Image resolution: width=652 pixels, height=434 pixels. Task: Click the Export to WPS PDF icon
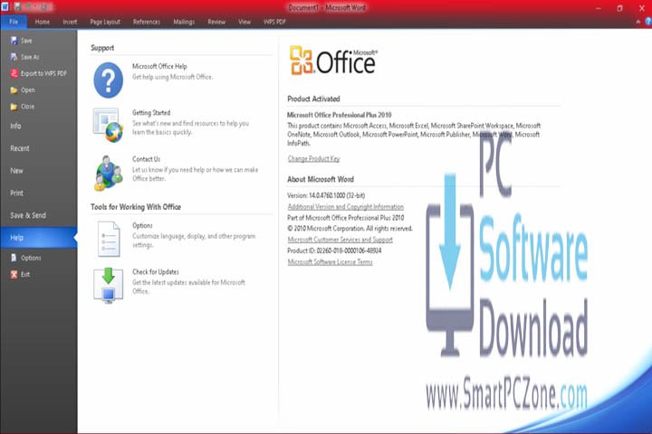(x=14, y=73)
